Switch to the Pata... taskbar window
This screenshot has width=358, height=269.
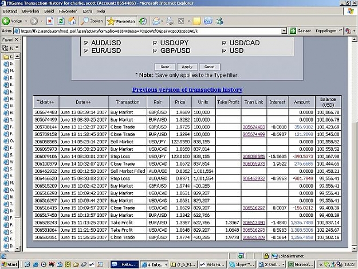click(x=124, y=264)
